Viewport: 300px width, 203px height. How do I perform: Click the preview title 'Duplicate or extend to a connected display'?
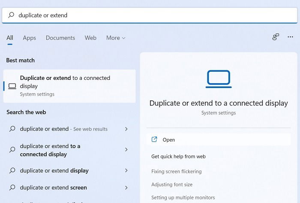coord(219,103)
